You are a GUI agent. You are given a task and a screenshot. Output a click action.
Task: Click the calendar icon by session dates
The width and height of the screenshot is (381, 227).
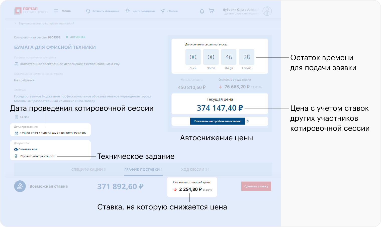tap(16, 133)
